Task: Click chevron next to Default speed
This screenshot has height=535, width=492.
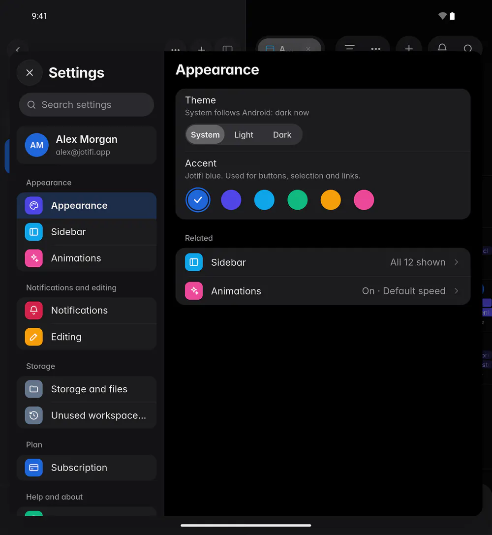Action: [456, 291]
